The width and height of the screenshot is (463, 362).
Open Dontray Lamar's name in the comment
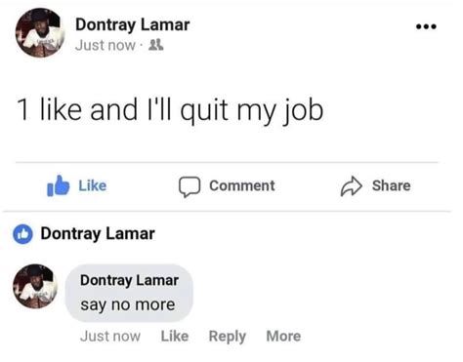(129, 280)
